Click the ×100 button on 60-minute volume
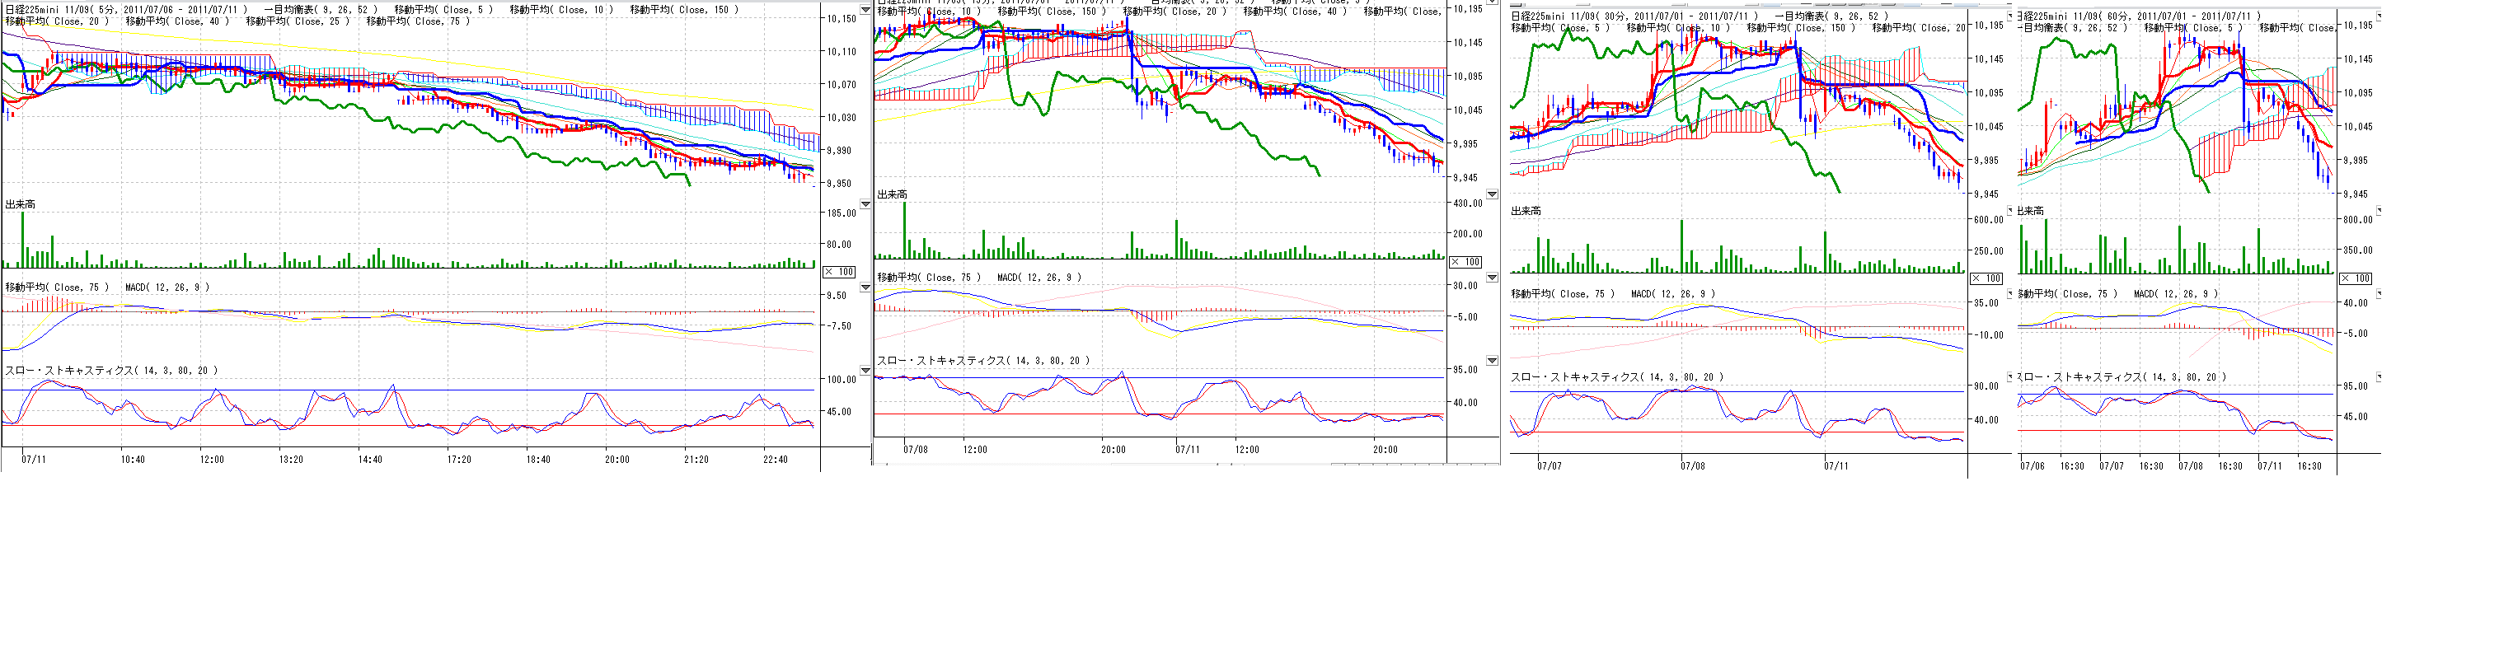2499x659 pixels. coord(2356,278)
